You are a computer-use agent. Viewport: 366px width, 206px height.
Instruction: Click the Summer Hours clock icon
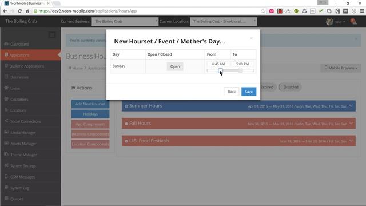126,106
